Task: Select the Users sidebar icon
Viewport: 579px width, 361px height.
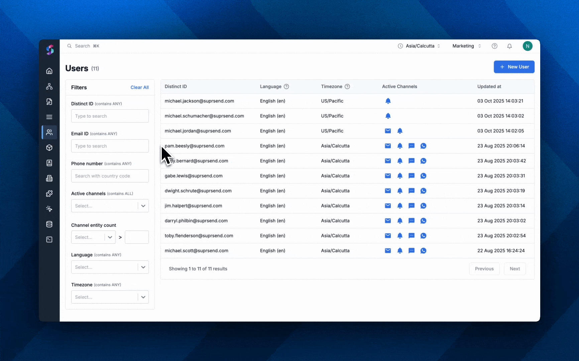Action: click(49, 132)
